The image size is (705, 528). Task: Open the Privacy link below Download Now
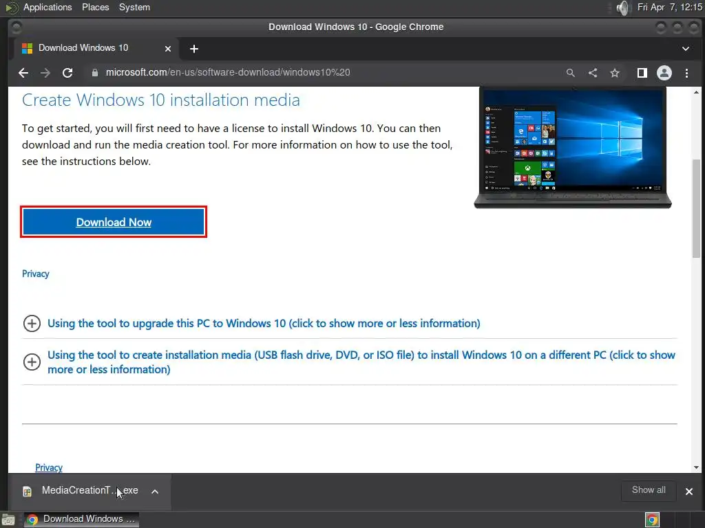click(x=36, y=274)
